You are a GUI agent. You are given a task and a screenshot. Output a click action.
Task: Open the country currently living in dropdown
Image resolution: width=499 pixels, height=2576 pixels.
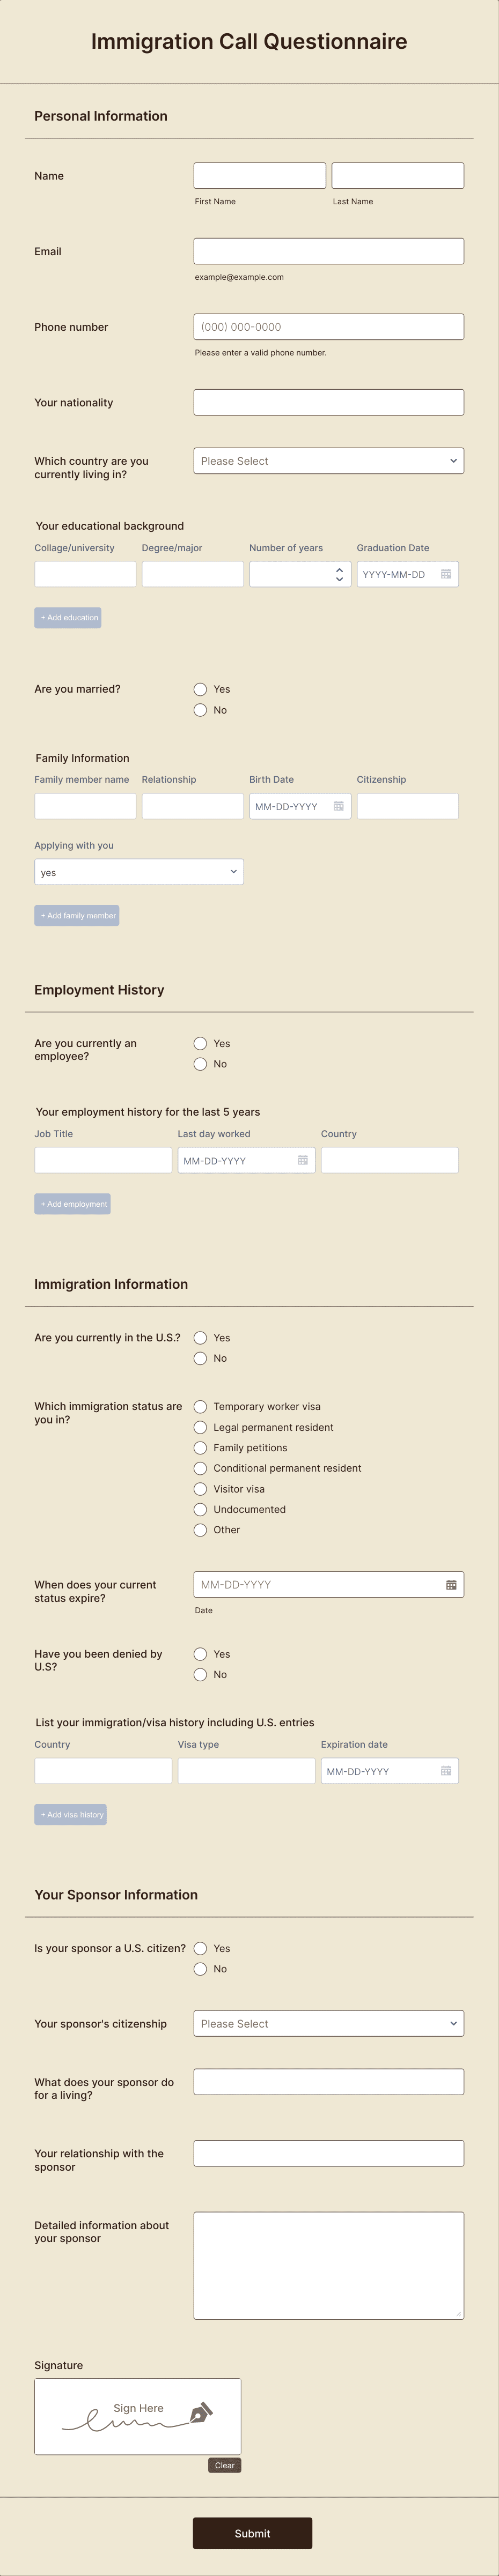pyautogui.click(x=328, y=461)
